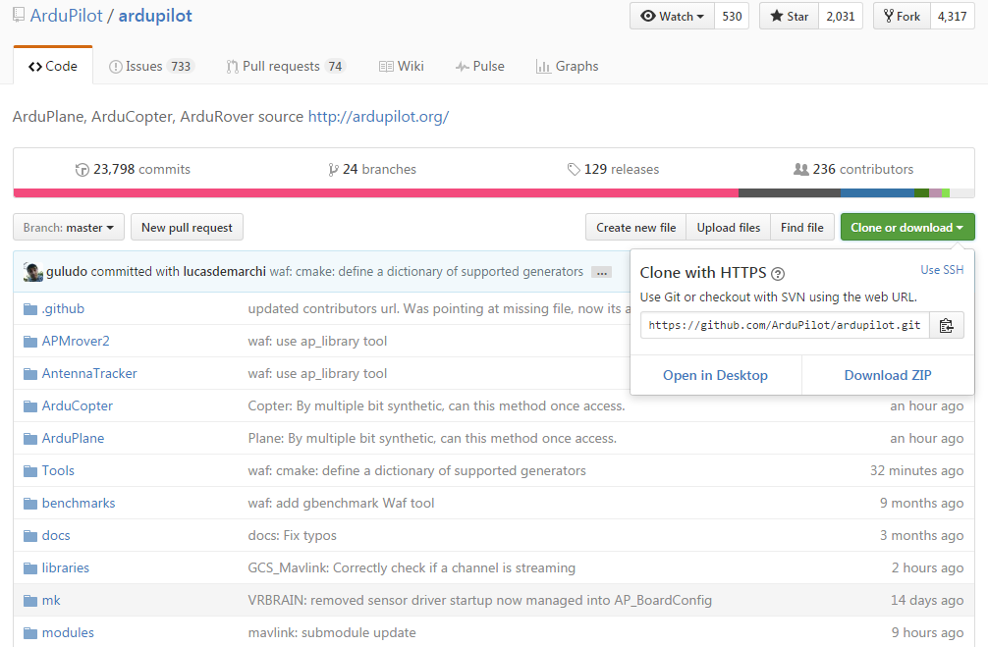The width and height of the screenshot is (988, 647).
Task: Click the commits history icon
Action: tap(82, 170)
